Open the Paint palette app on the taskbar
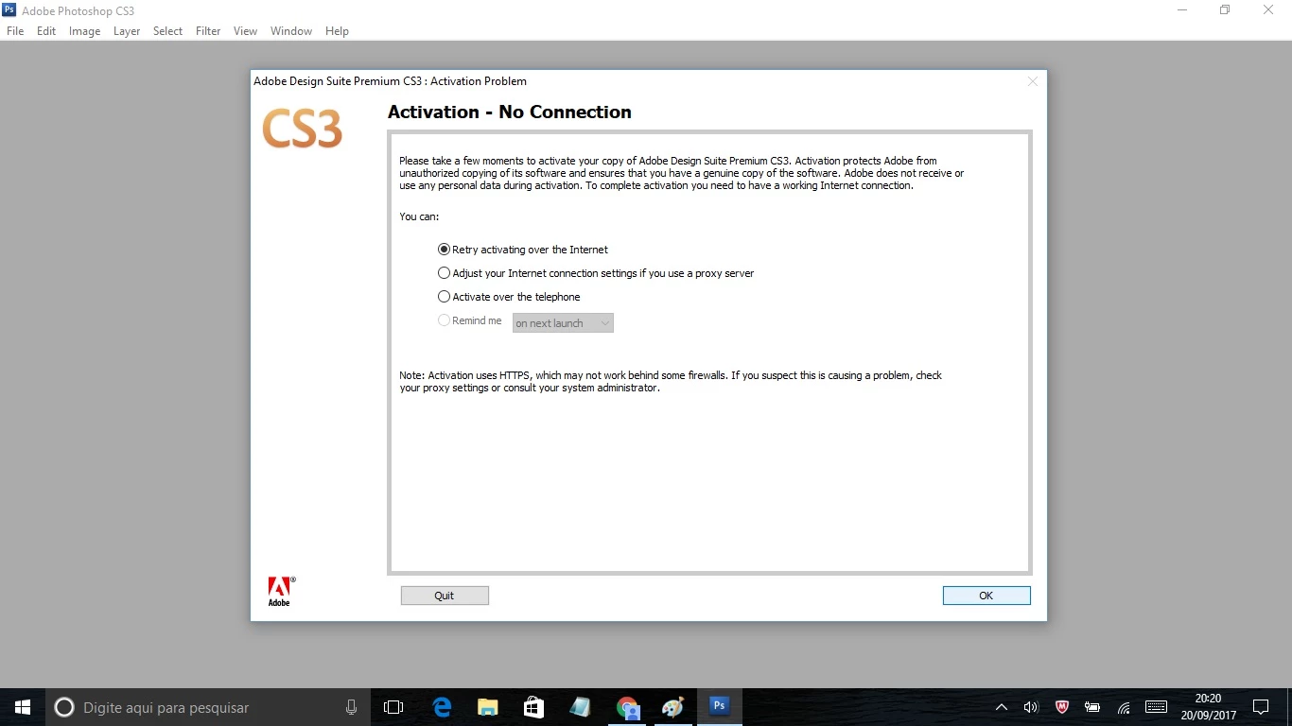Screen dimensions: 1292x726 [x=672, y=707]
